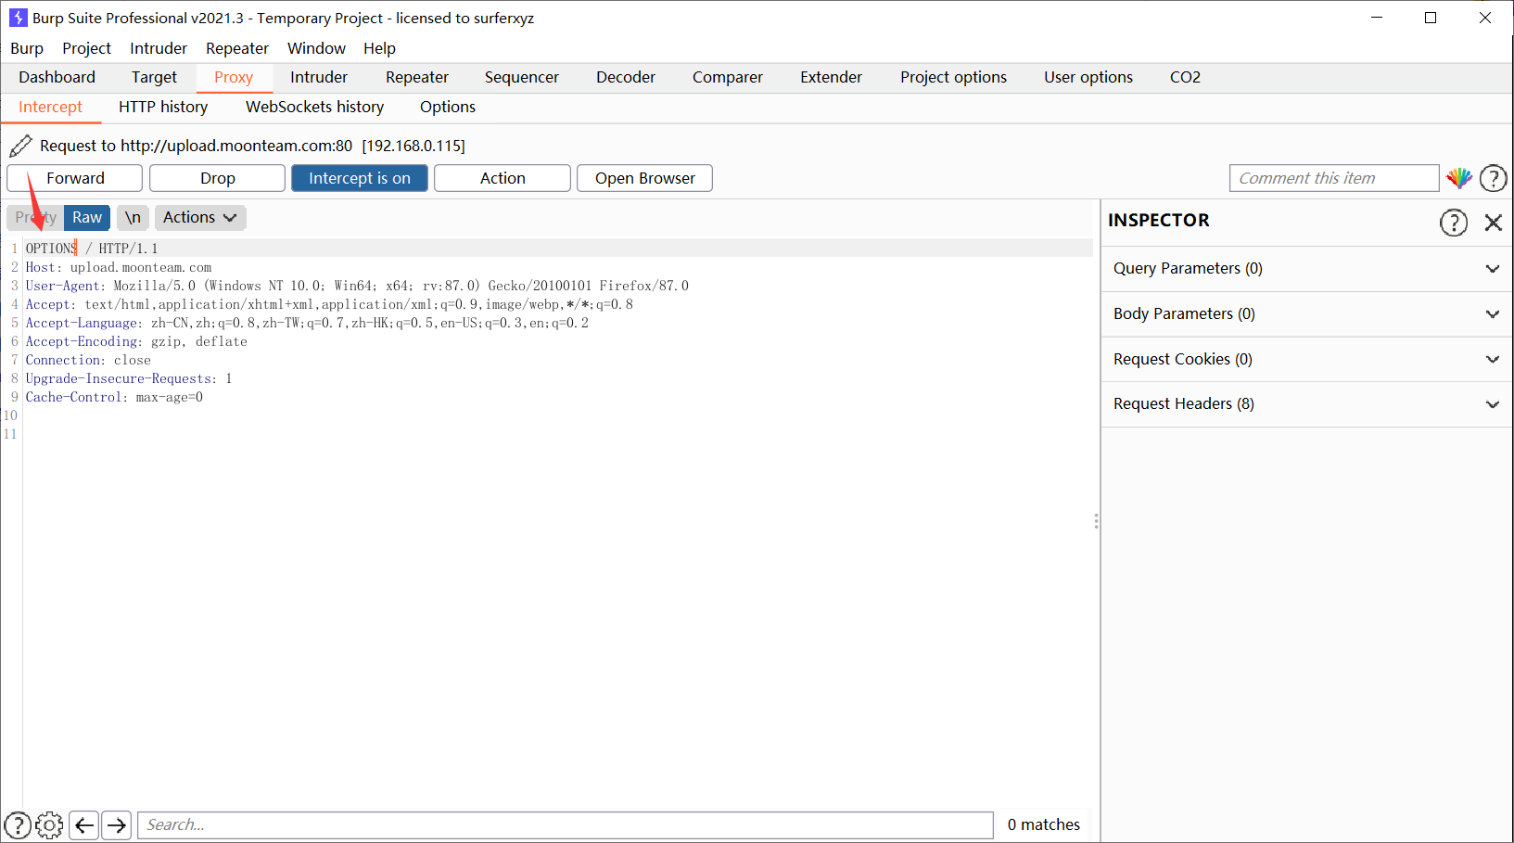Open User options tab

coord(1088,77)
